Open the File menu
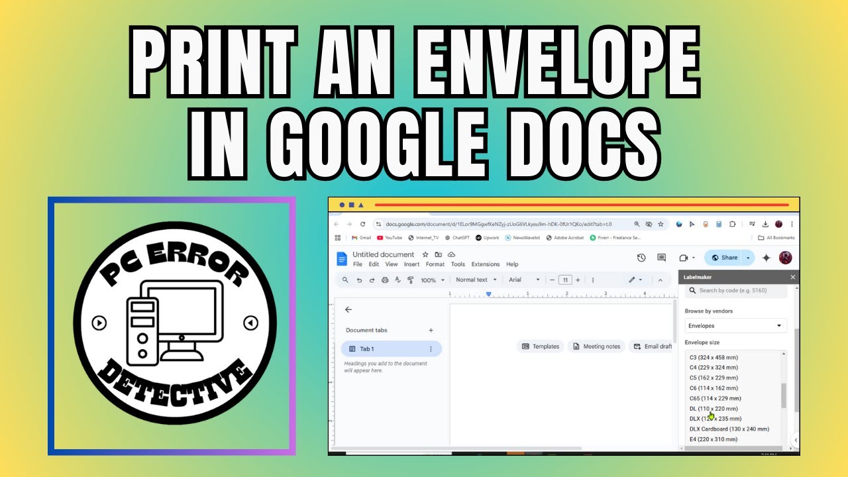This screenshot has width=848, height=477. 358,264
